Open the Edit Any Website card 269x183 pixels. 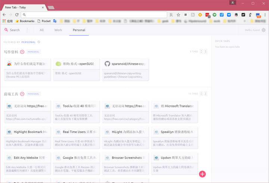[x=27, y=163]
